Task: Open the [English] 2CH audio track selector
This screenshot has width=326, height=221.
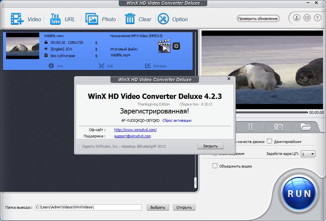Action: pos(96,49)
